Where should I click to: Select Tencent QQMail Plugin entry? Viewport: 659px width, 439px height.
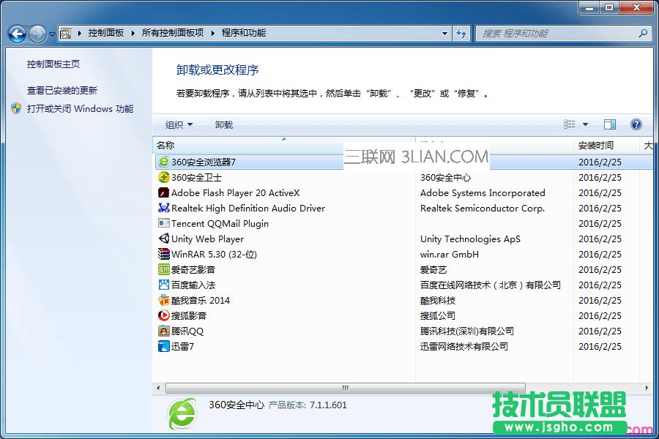(x=220, y=223)
